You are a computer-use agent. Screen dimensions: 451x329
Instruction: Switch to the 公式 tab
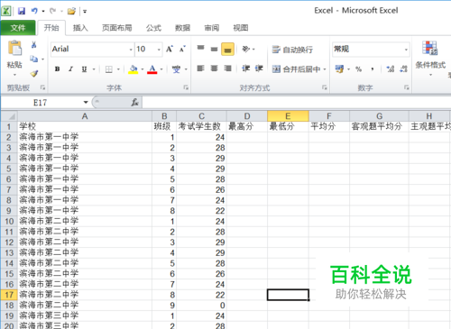153,28
